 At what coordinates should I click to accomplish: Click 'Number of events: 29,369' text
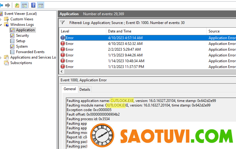click(x=104, y=14)
